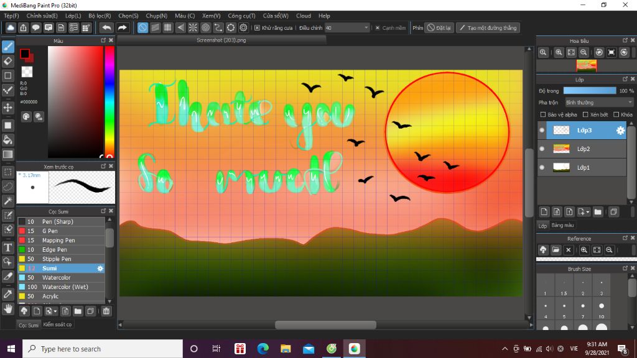This screenshot has width=637, height=358.
Task: Enable Xén bớt checkbox
Action: pyautogui.click(x=585, y=114)
